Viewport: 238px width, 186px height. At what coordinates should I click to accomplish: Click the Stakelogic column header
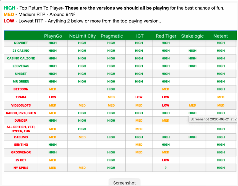pyautogui.click(x=192, y=36)
